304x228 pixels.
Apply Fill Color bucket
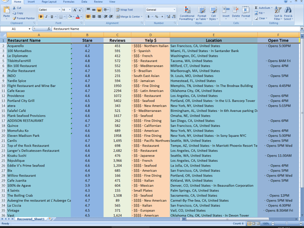pos(70,17)
